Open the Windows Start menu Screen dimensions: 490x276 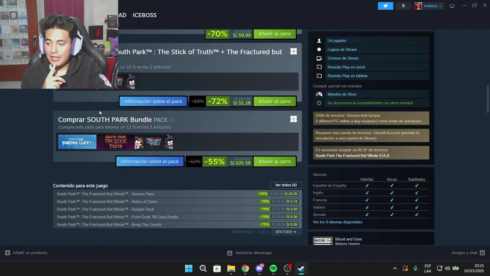189,268
